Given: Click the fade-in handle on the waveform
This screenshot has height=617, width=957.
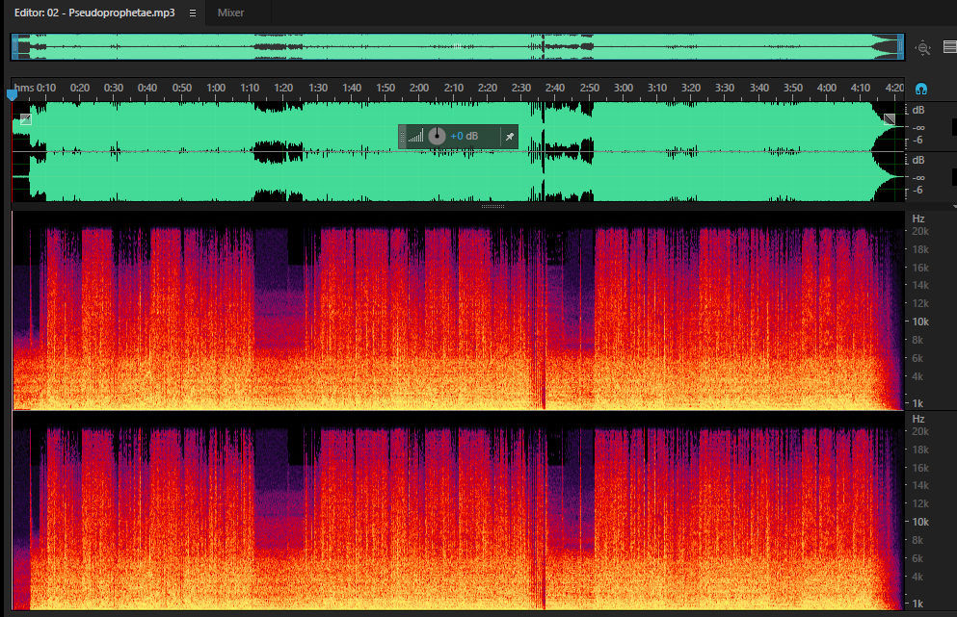Looking at the screenshot, I should [26, 119].
